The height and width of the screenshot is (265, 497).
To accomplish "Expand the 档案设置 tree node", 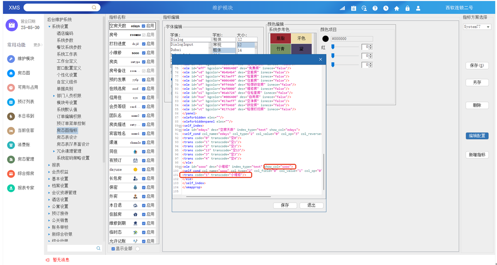I will click(x=49, y=186).
